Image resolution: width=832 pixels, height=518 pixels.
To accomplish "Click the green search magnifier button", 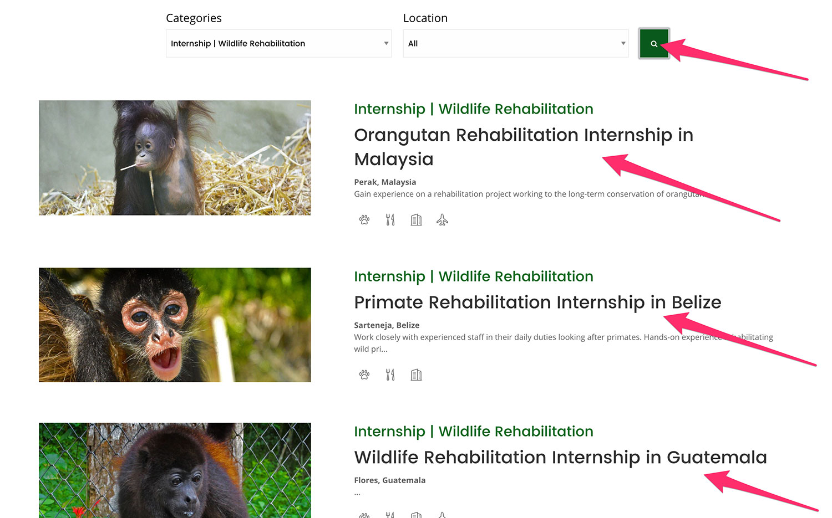I will (x=654, y=43).
